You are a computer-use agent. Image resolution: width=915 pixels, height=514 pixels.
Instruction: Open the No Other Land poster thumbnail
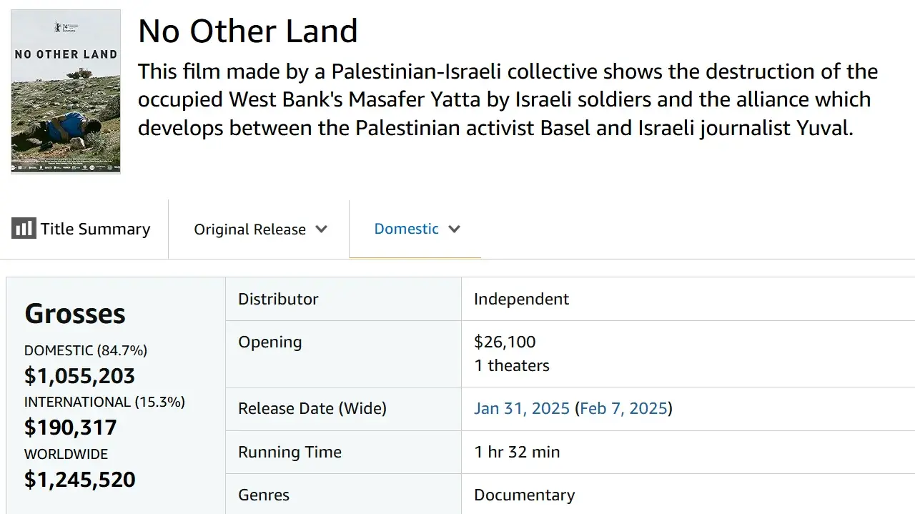click(66, 92)
